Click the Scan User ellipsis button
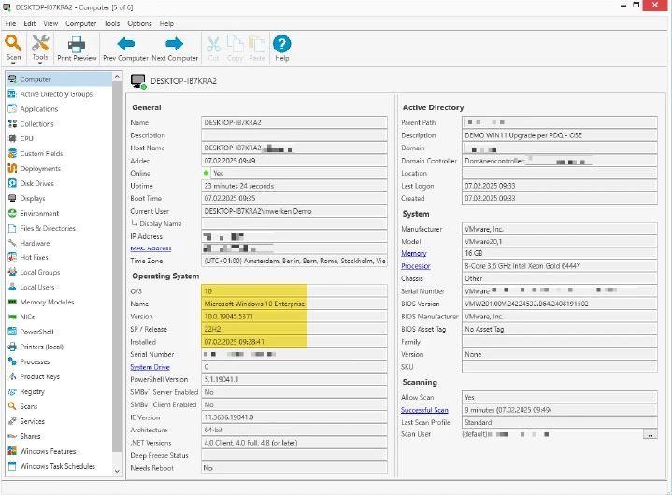 (x=650, y=434)
